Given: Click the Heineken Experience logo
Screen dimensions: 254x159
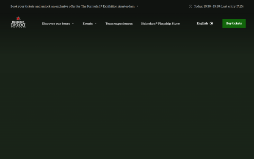Looking at the screenshot, I should (x=18, y=22).
